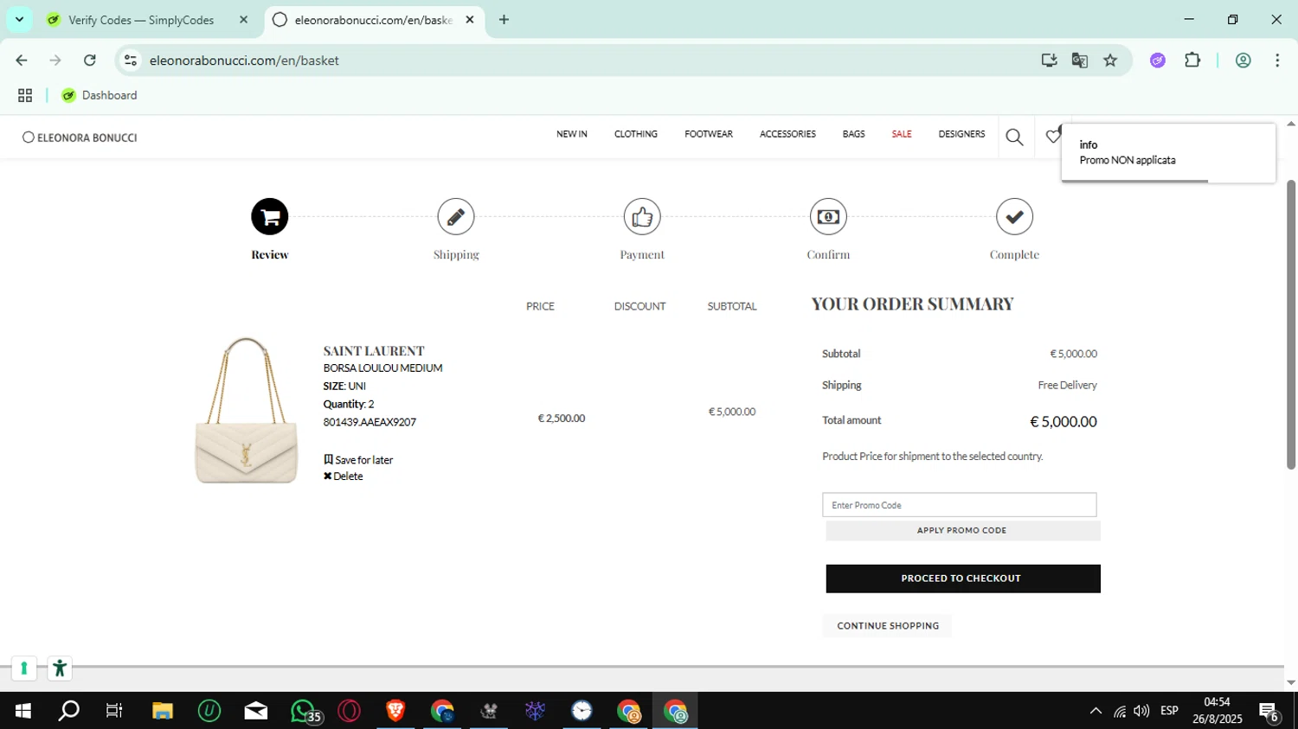Open the CLOTHING menu
Image resolution: width=1298 pixels, height=729 pixels.
click(x=636, y=134)
